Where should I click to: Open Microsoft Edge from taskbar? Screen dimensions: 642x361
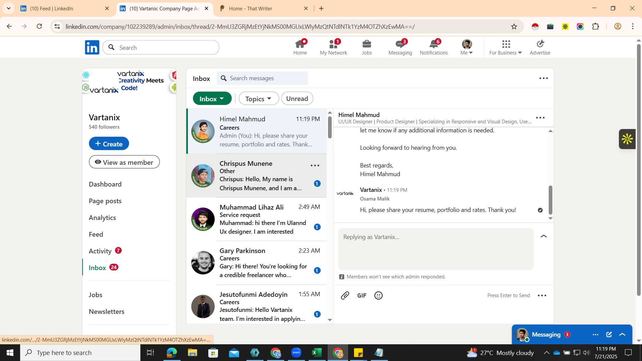172,353
